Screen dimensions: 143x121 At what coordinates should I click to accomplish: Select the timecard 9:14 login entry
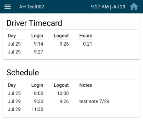(x=39, y=44)
